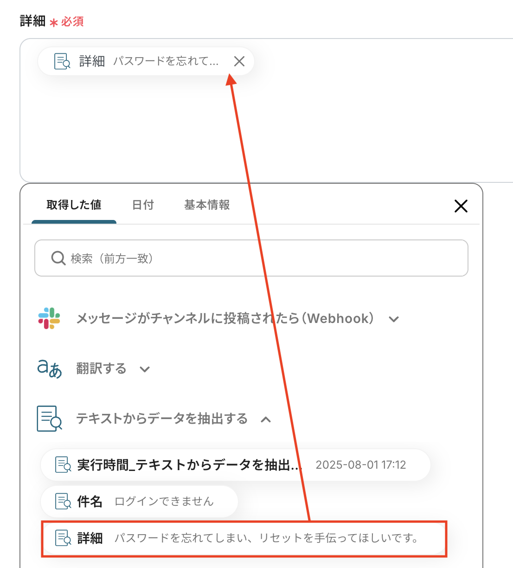Expand the 翻訳する section chevron
Image resolution: width=513 pixels, height=568 pixels.
(x=145, y=369)
